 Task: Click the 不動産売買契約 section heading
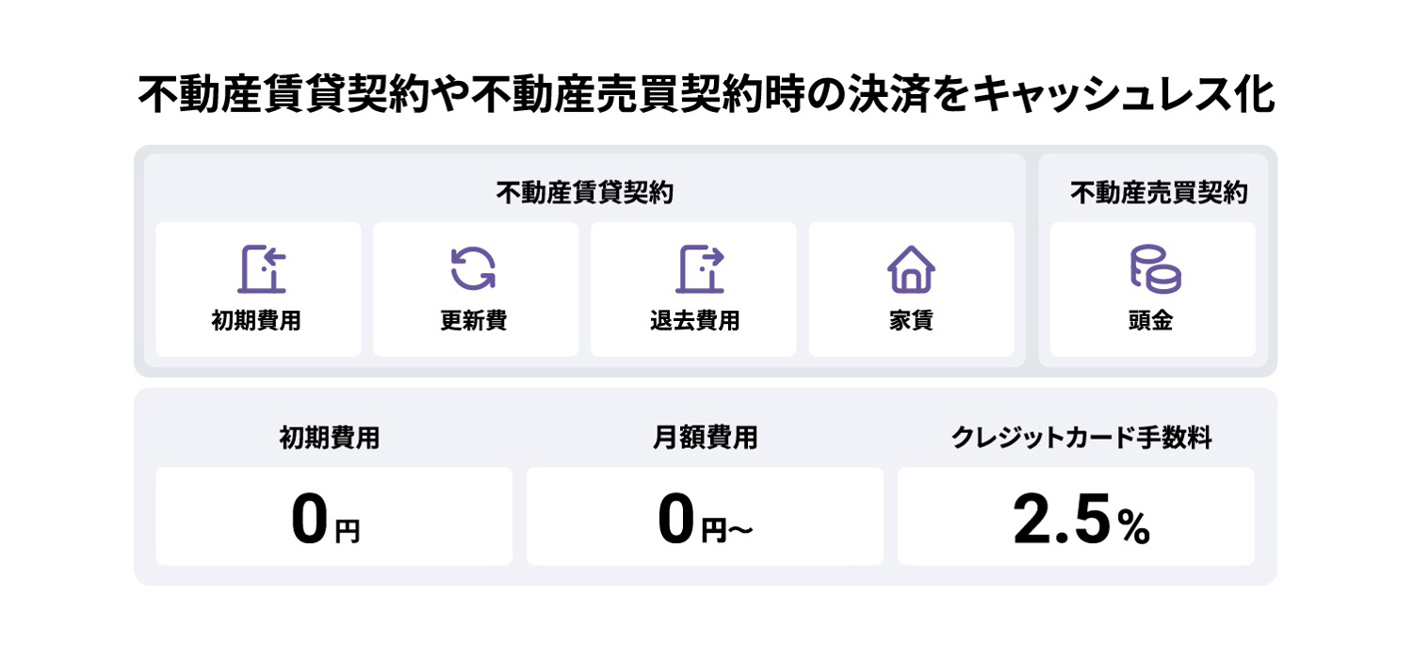[1159, 193]
